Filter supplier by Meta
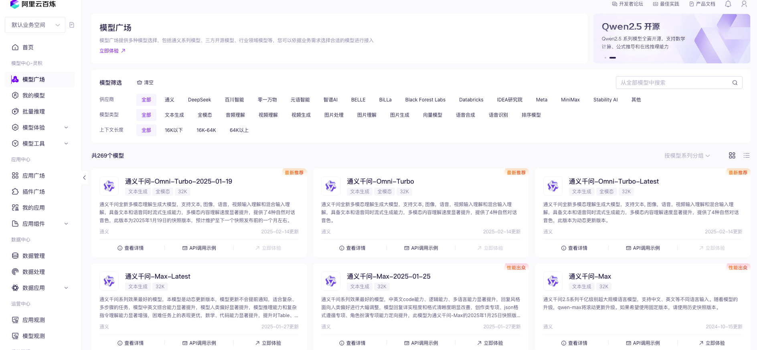757x350 pixels. click(542, 100)
